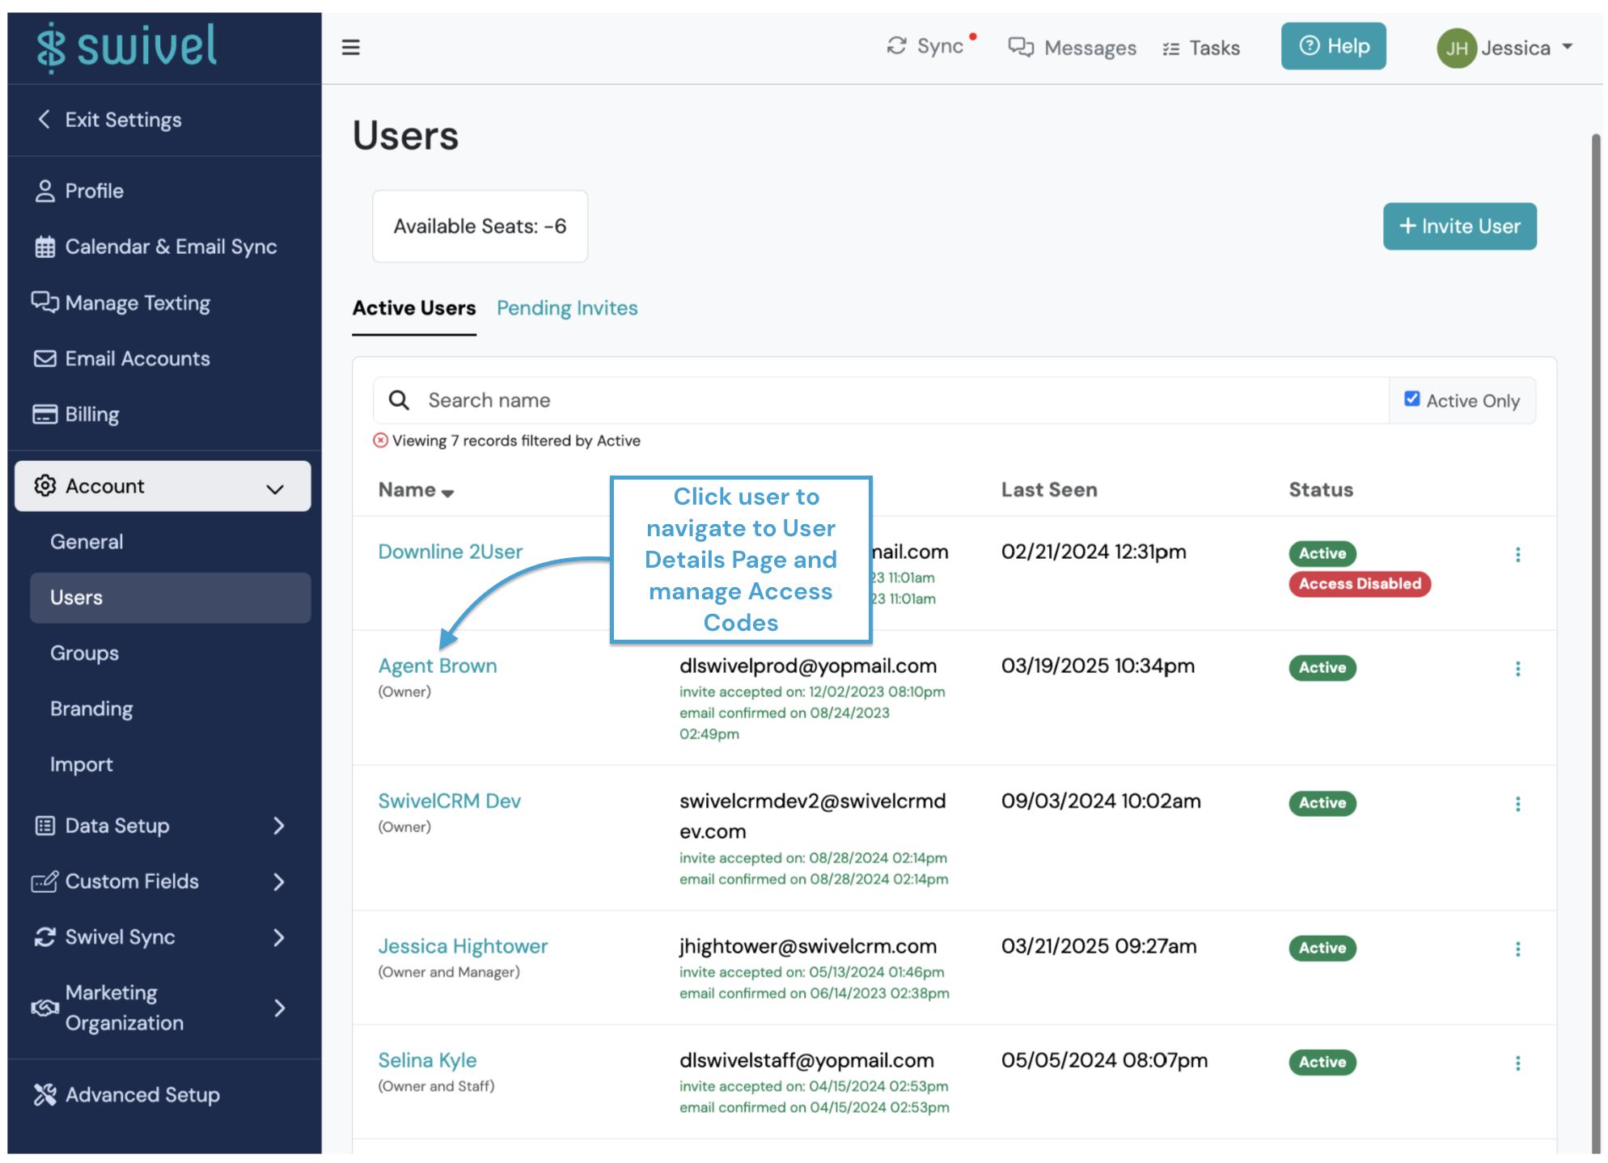
Task: Click Exit Settings back arrow
Action: pos(44,120)
